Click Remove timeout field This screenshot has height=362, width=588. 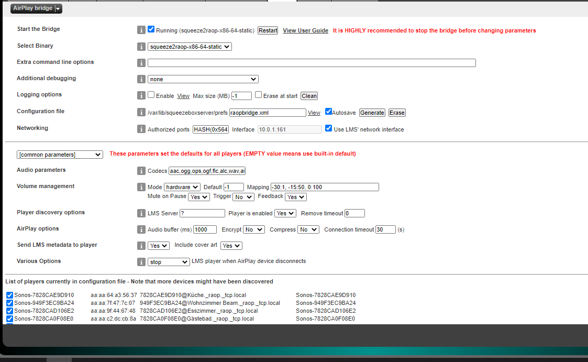pos(355,213)
